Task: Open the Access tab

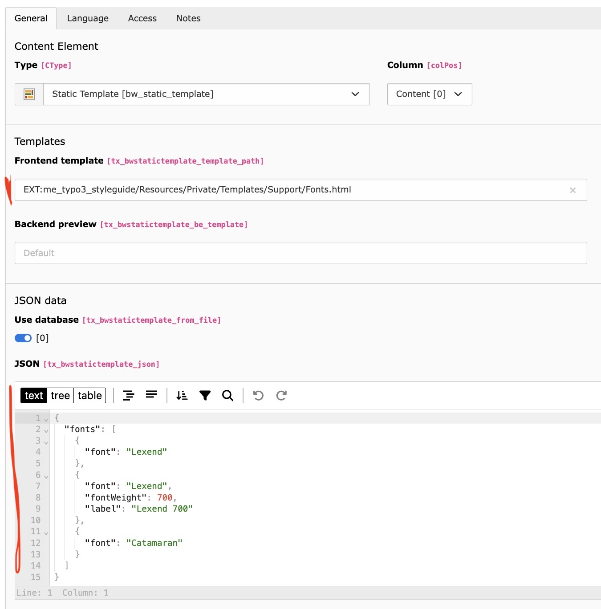Action: click(x=142, y=18)
